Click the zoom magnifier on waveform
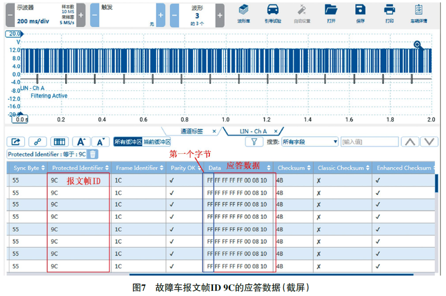The height and width of the screenshot is (296, 446). point(418,45)
